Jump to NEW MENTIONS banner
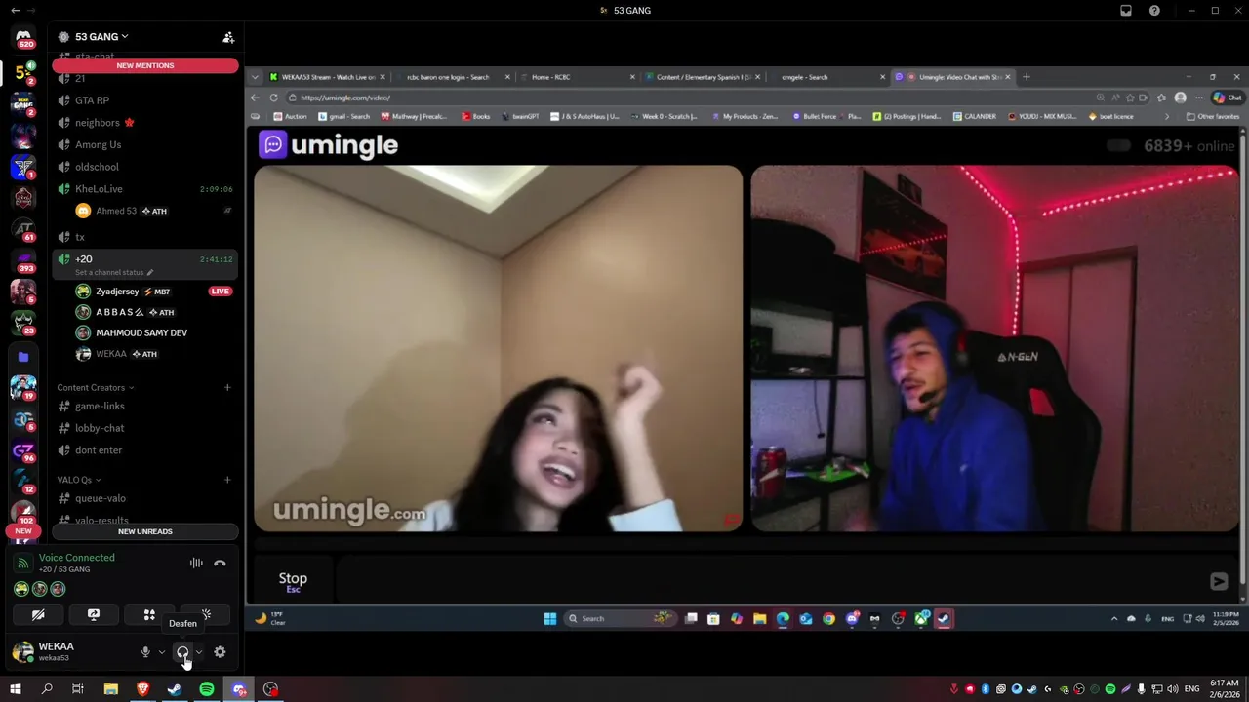 (145, 65)
